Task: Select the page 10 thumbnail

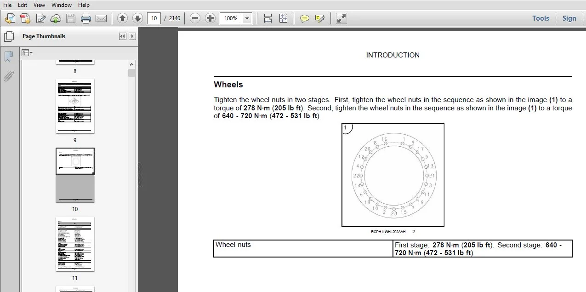Action: coord(75,175)
